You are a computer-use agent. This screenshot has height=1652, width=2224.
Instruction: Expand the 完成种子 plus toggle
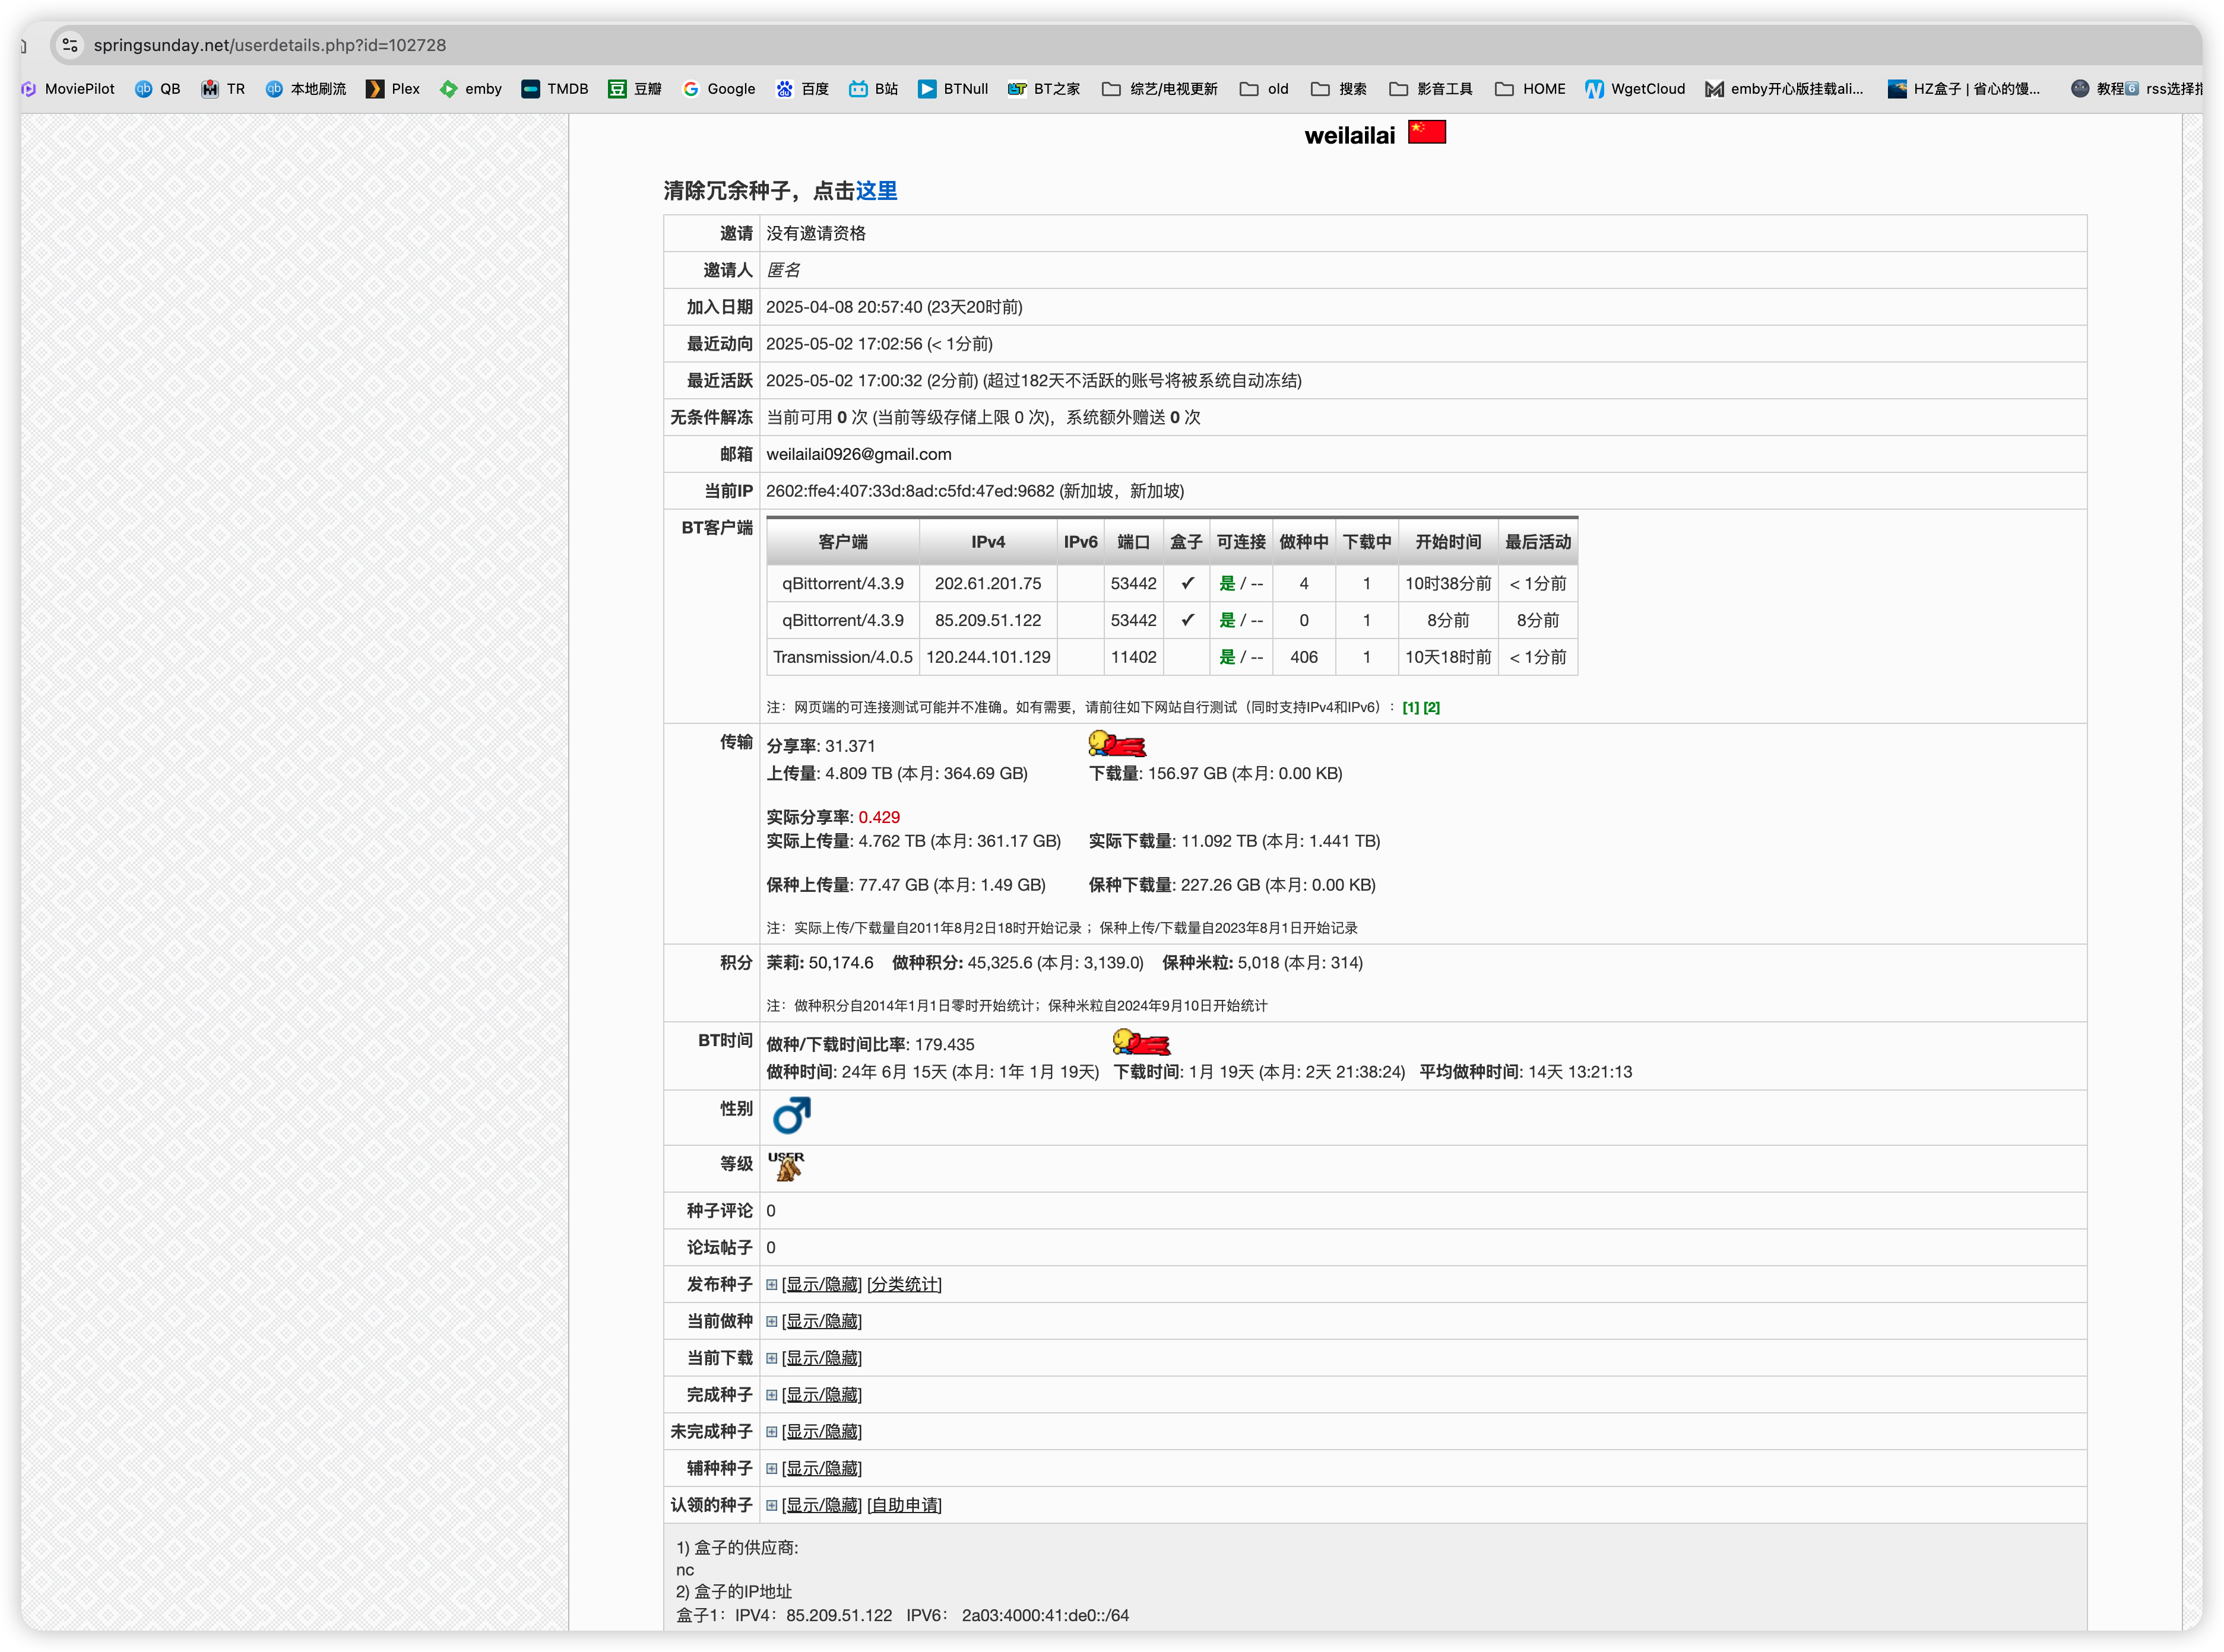tap(771, 1395)
